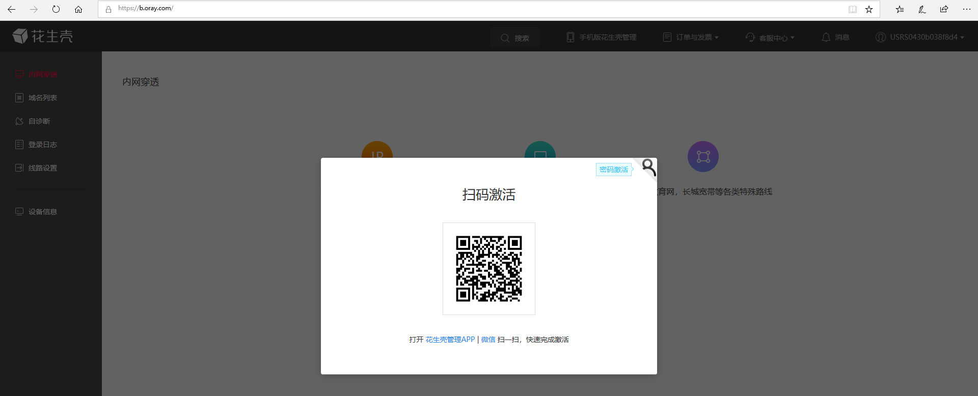Viewport: 978px width, 396px height.
Task: Open 自诊断 self-diagnosis page
Action: [x=39, y=121]
